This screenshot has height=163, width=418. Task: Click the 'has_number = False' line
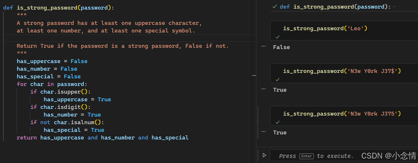47,69
